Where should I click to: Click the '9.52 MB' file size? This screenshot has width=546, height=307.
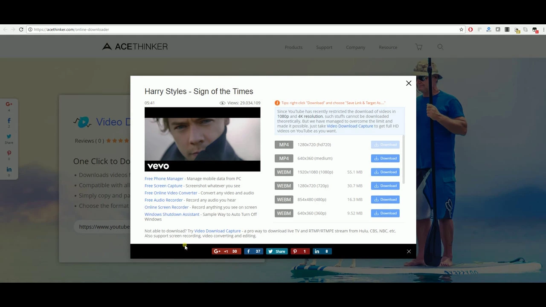point(355,213)
